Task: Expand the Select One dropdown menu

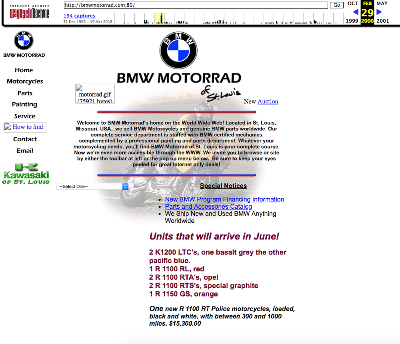Action: point(92,186)
